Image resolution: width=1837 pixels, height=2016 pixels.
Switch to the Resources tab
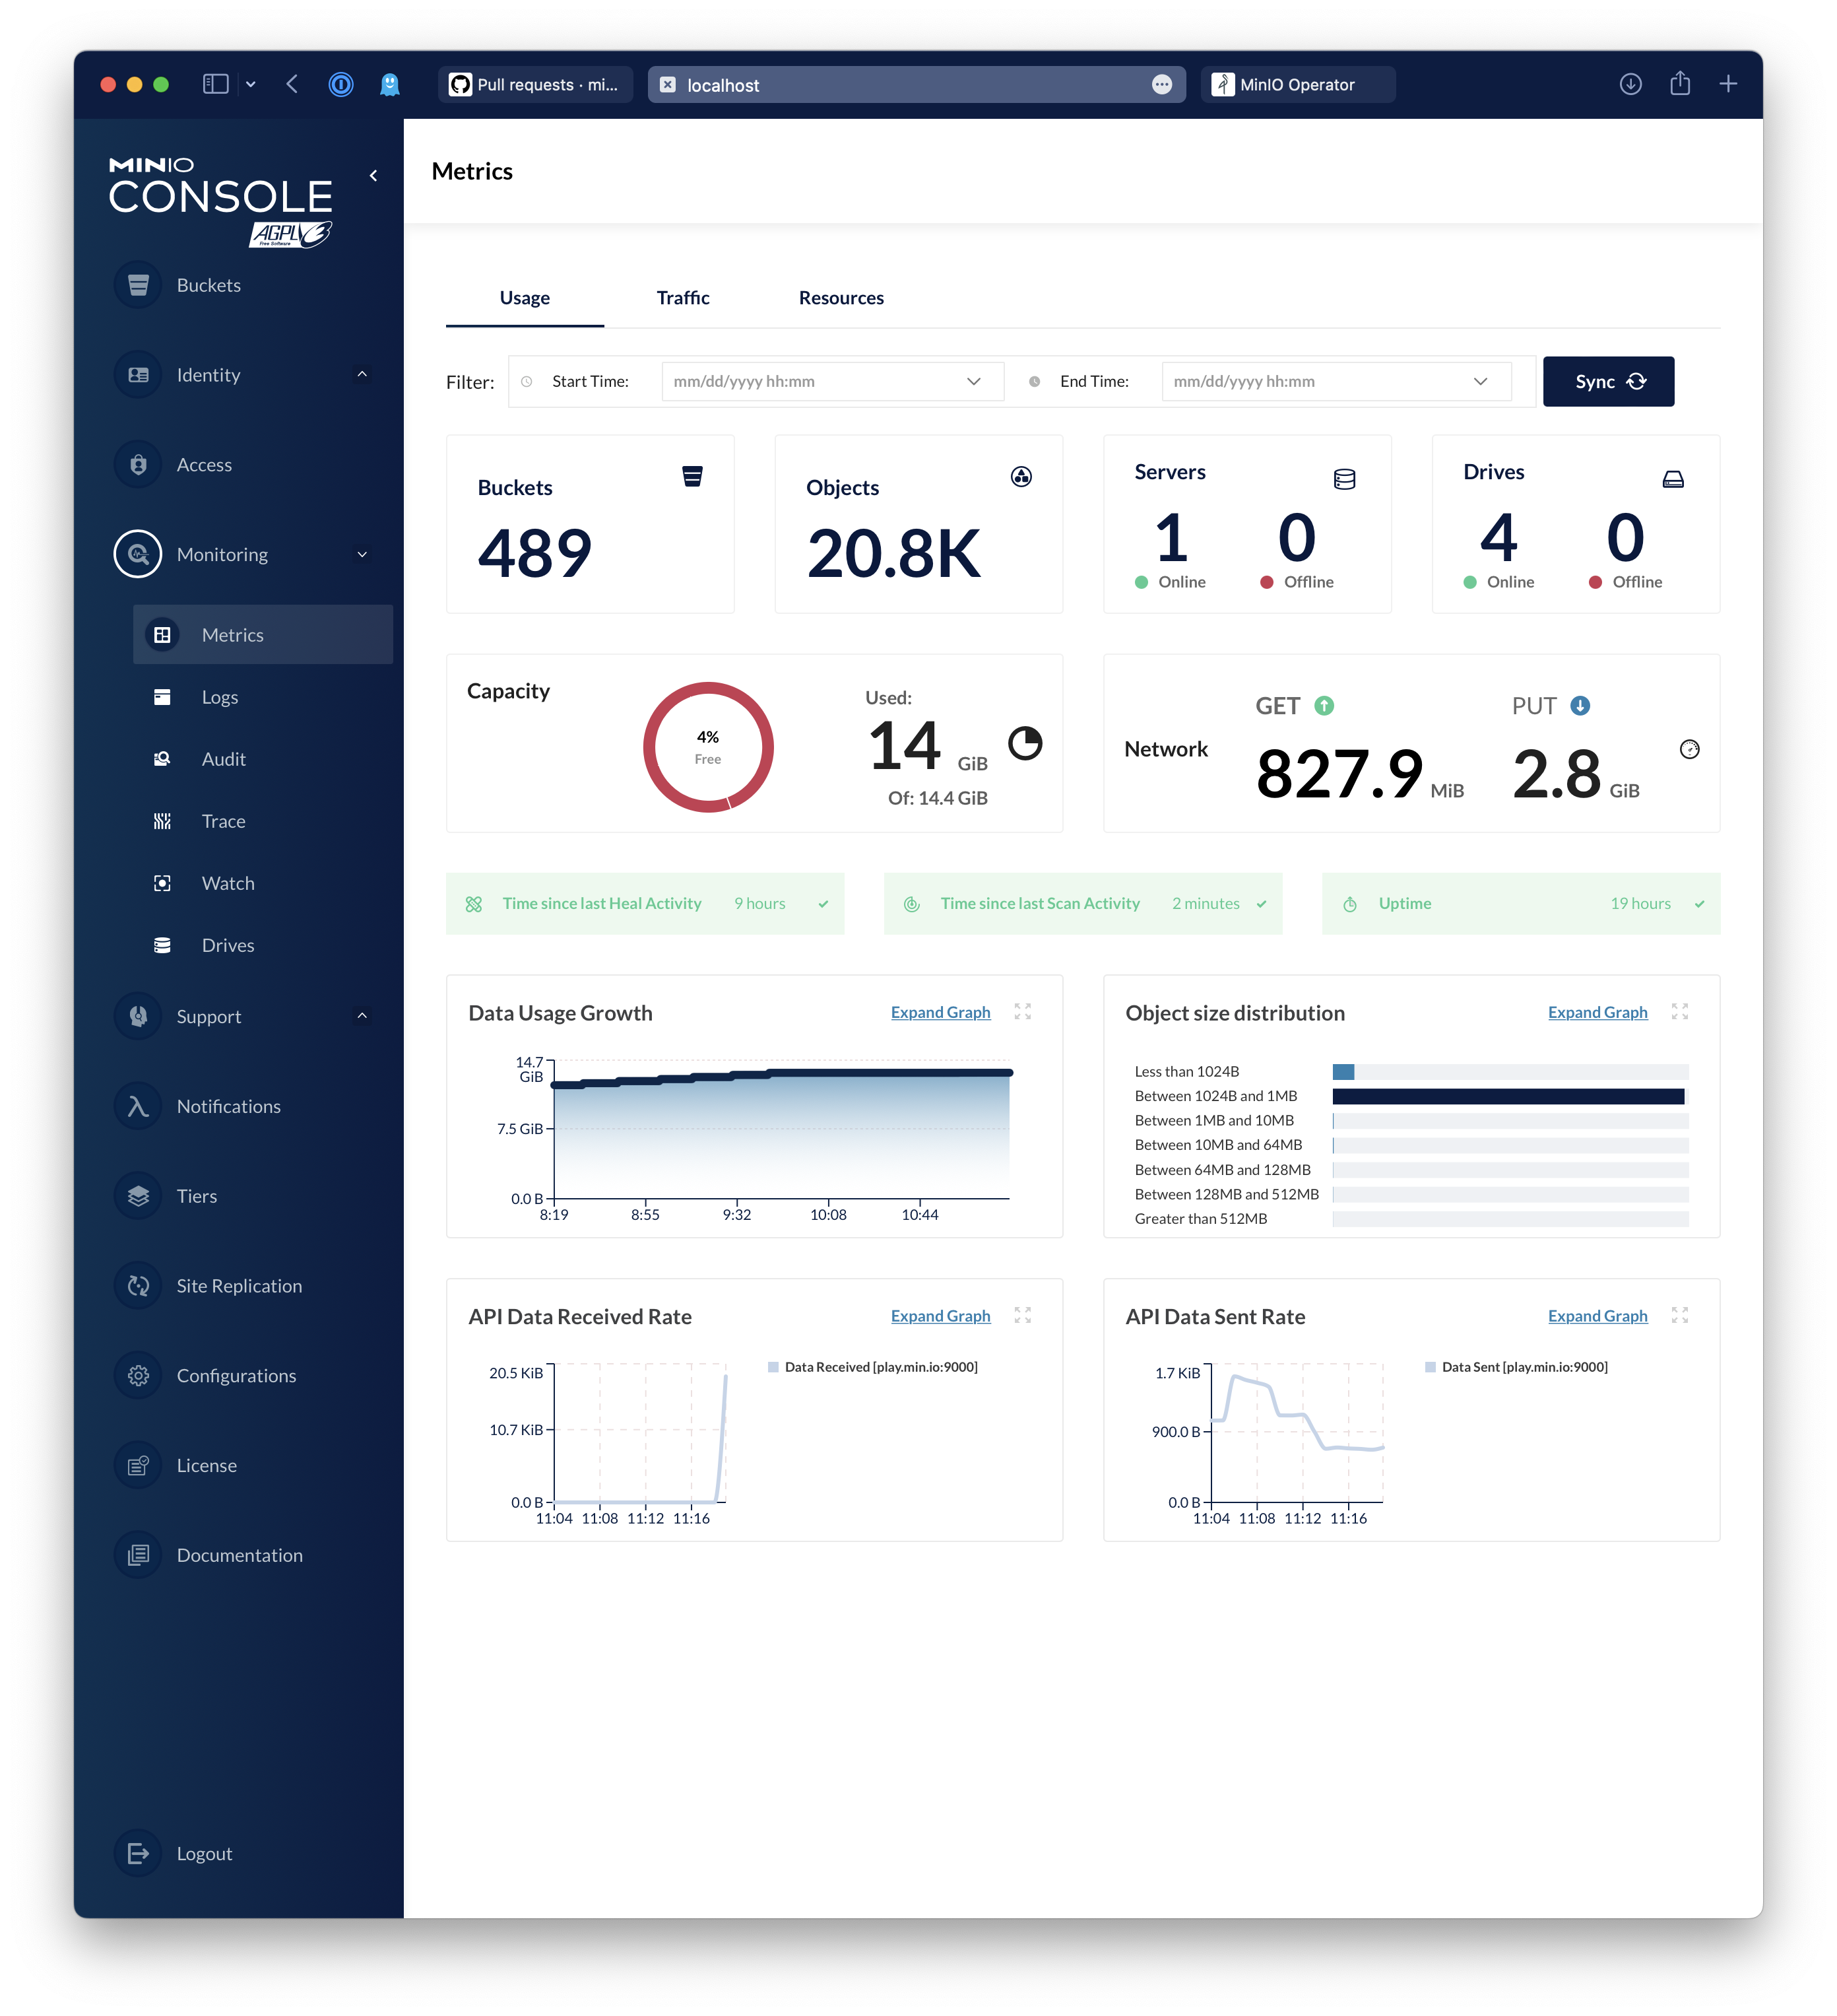(841, 298)
